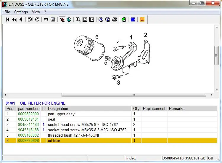Viewport: 222px width, 163px height.
Task: Click the diagram scroll left arrow
Action: pos(5,95)
